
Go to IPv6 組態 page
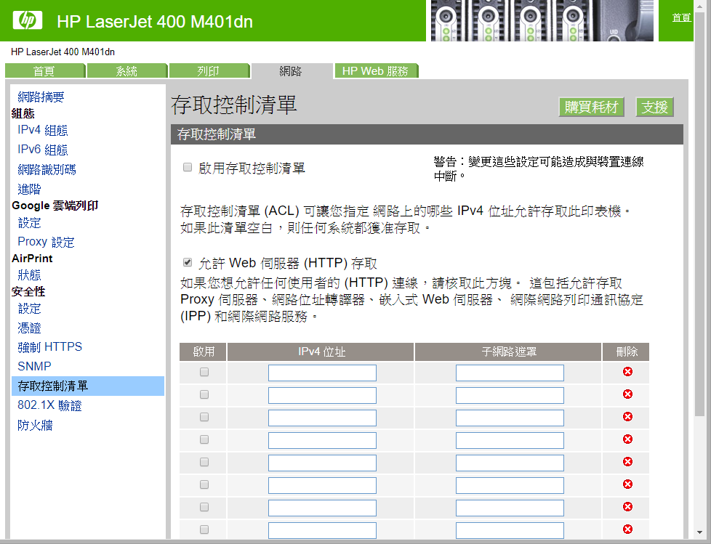43,150
